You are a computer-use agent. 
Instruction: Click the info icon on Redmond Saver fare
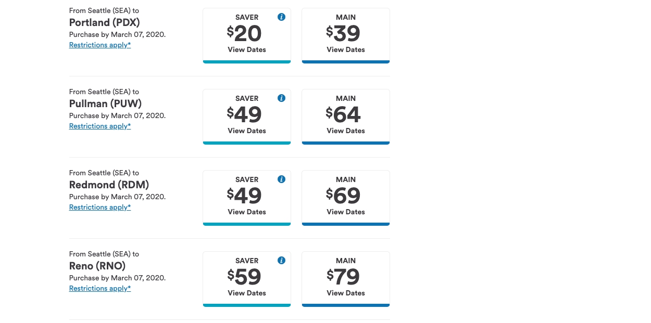pyautogui.click(x=281, y=179)
